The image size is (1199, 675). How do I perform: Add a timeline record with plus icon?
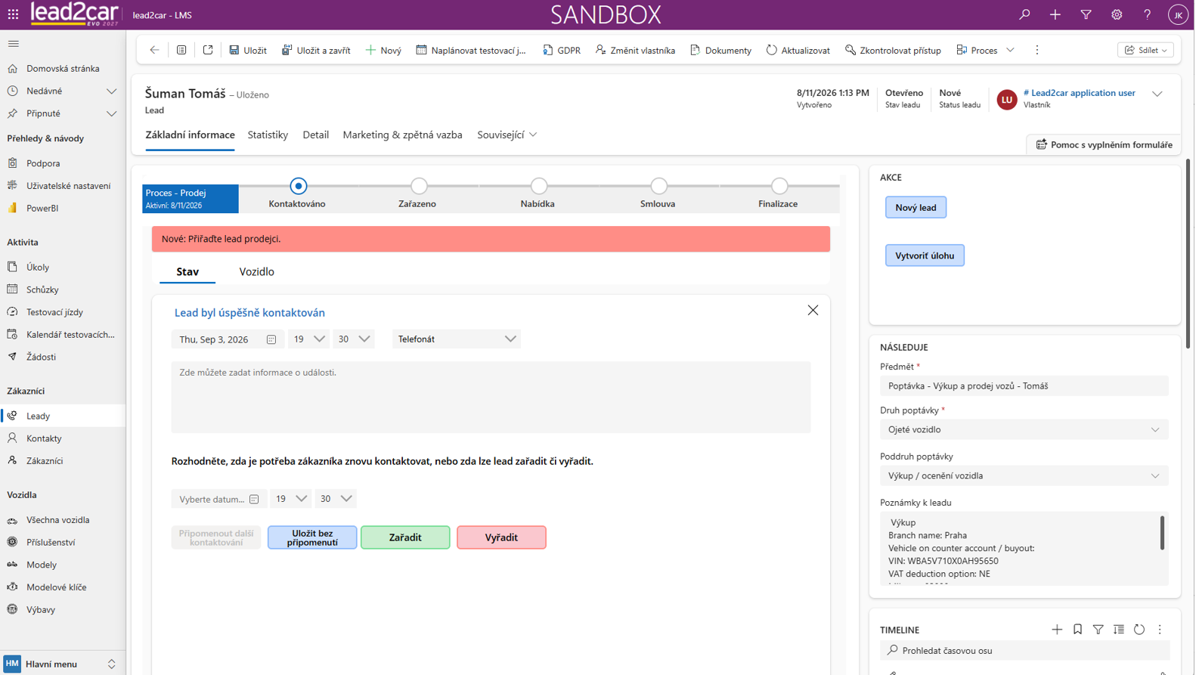tap(1057, 630)
